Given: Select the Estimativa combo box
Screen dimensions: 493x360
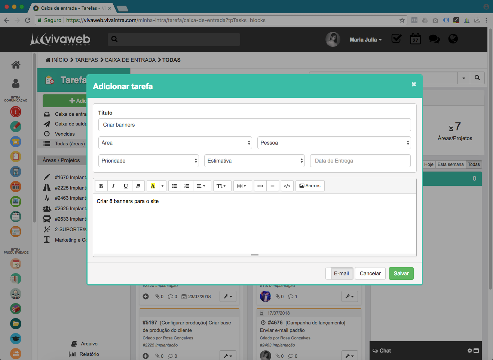Looking at the screenshot, I should [254, 161].
